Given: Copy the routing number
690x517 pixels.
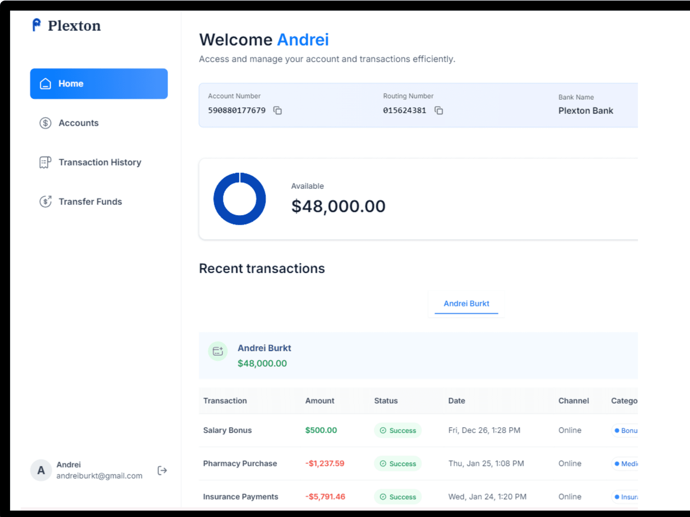Looking at the screenshot, I should pyautogui.click(x=438, y=111).
